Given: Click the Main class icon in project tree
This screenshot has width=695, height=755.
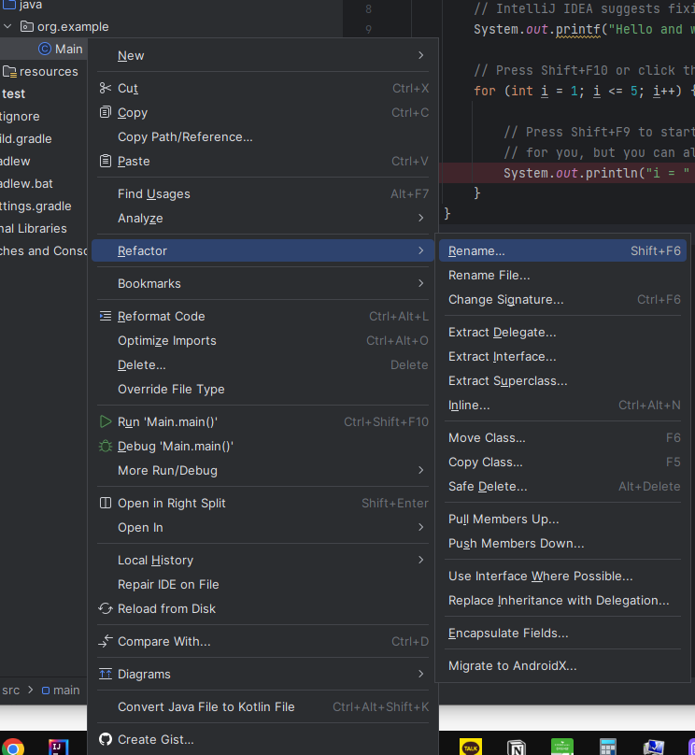Looking at the screenshot, I should coord(45,49).
